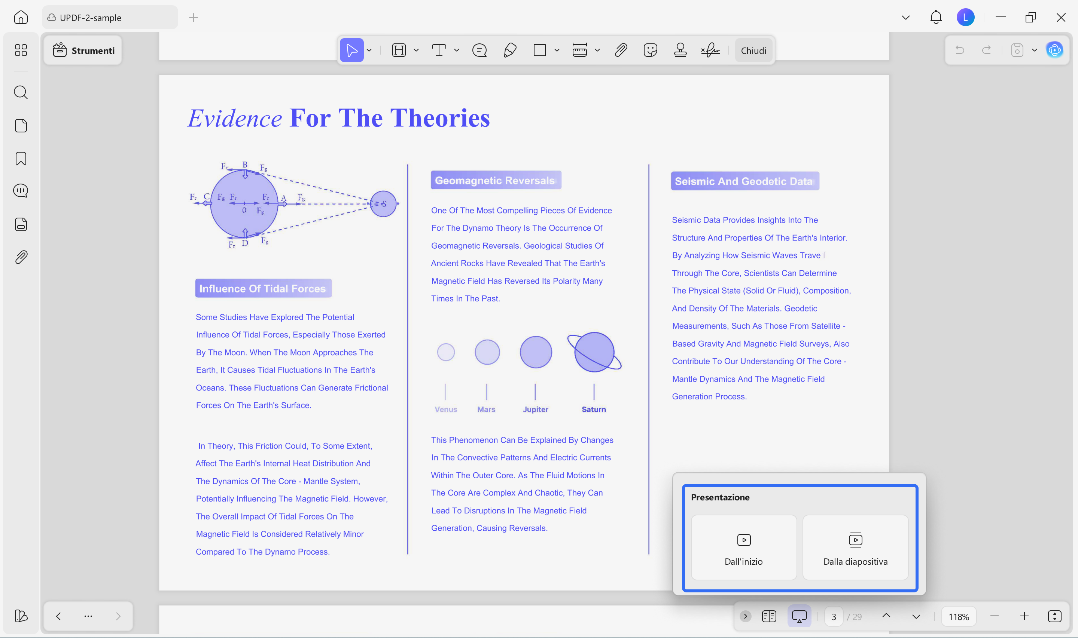Open the three dots navigation menu

click(x=88, y=616)
